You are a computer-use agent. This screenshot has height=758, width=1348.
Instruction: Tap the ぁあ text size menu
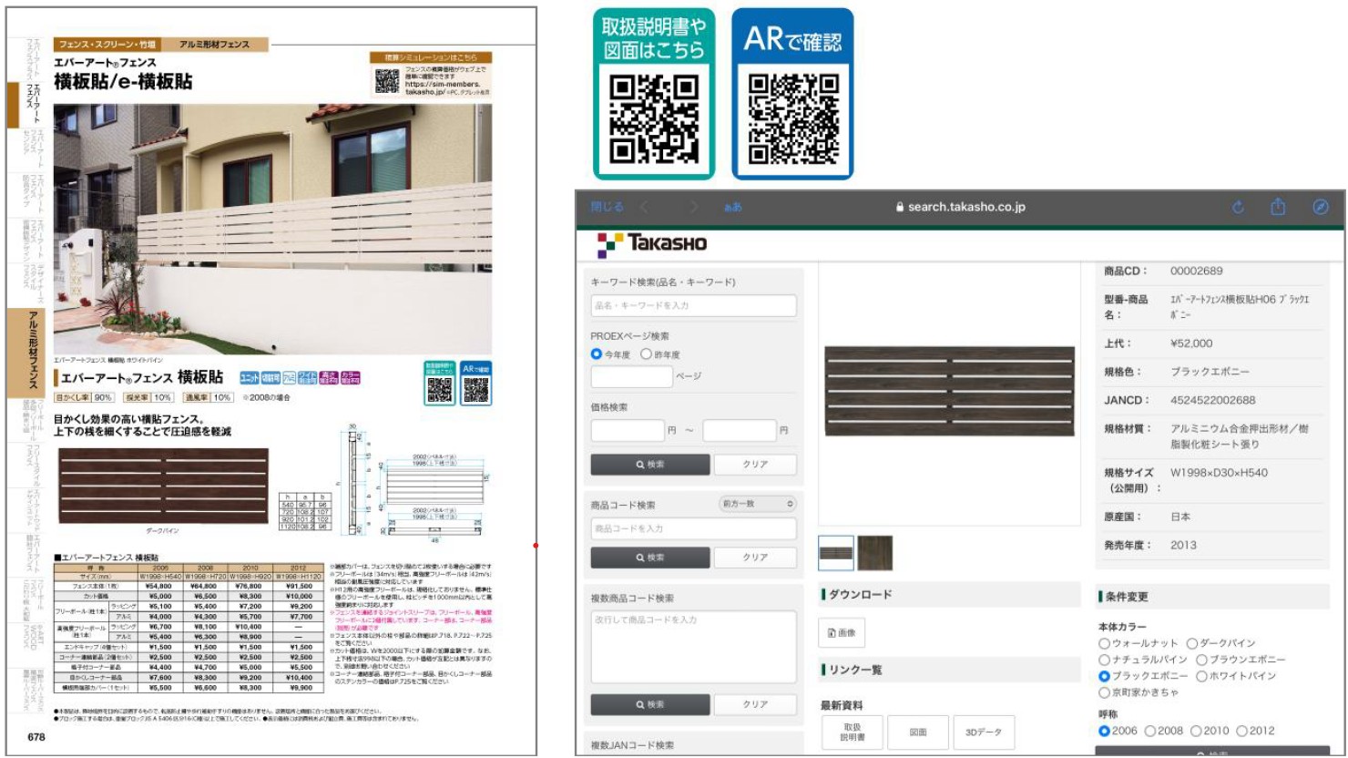pyautogui.click(x=732, y=207)
